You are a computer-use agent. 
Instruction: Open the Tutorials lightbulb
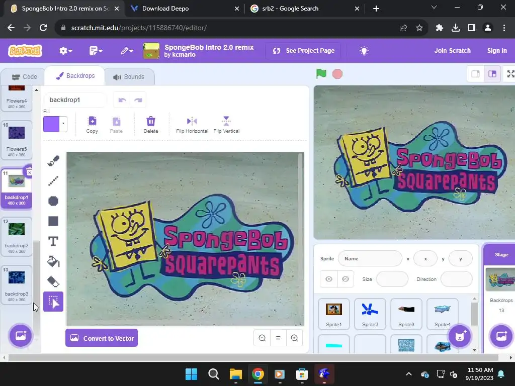pos(364,51)
